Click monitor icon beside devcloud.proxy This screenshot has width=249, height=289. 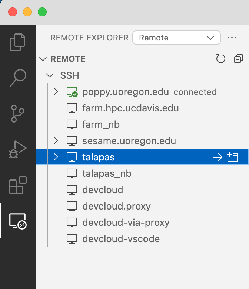(72, 206)
